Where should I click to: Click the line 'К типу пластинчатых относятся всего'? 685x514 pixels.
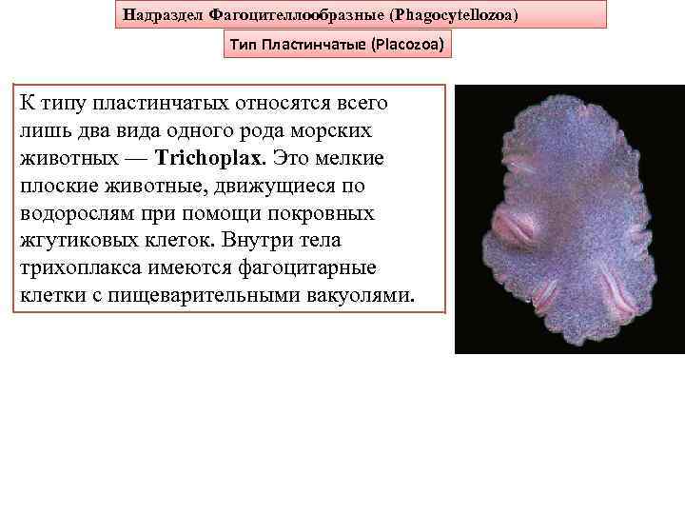pyautogui.click(x=204, y=104)
